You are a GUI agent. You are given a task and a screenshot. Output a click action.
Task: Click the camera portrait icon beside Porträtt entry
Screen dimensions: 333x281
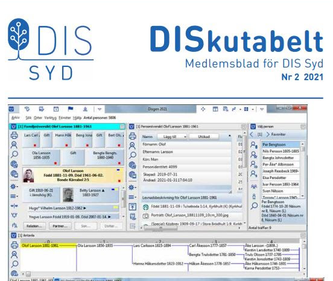point(146,216)
